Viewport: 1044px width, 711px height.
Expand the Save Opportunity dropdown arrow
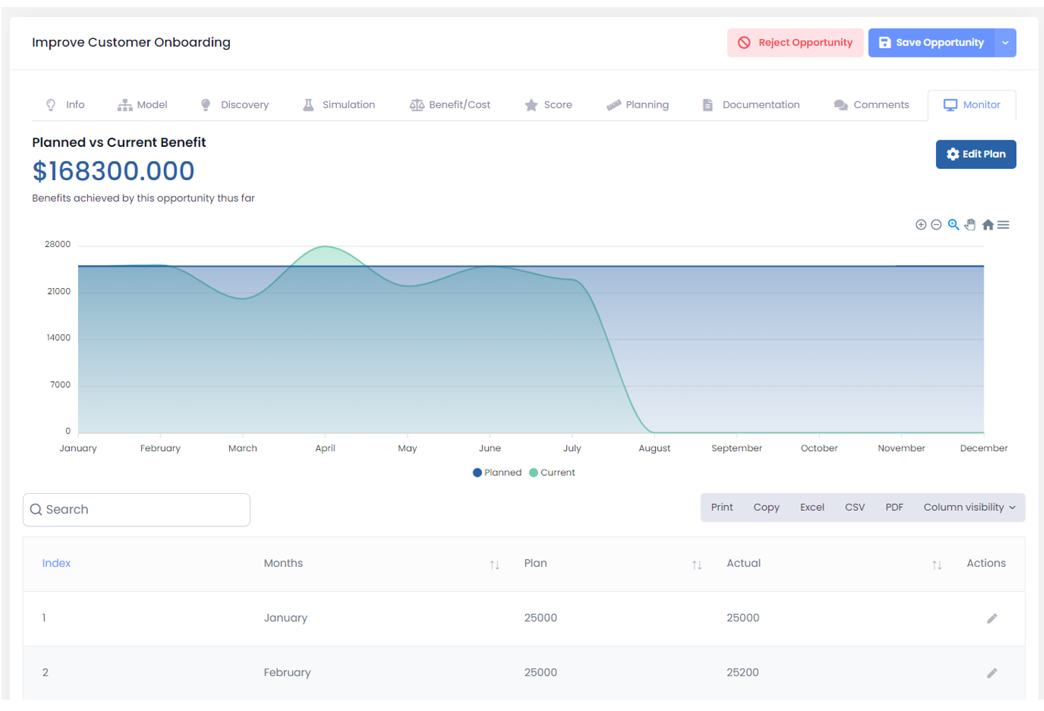tap(1005, 43)
